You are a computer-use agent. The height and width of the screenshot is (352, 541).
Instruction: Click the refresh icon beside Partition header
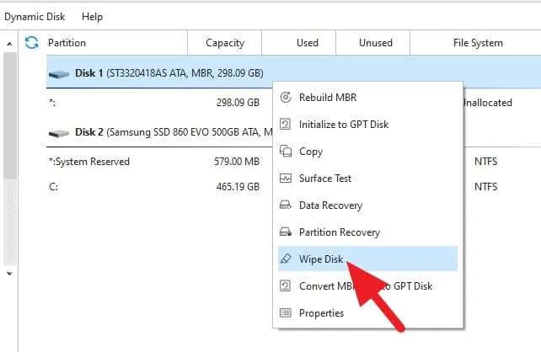tap(32, 43)
